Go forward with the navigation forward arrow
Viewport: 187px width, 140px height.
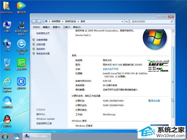point(39,22)
